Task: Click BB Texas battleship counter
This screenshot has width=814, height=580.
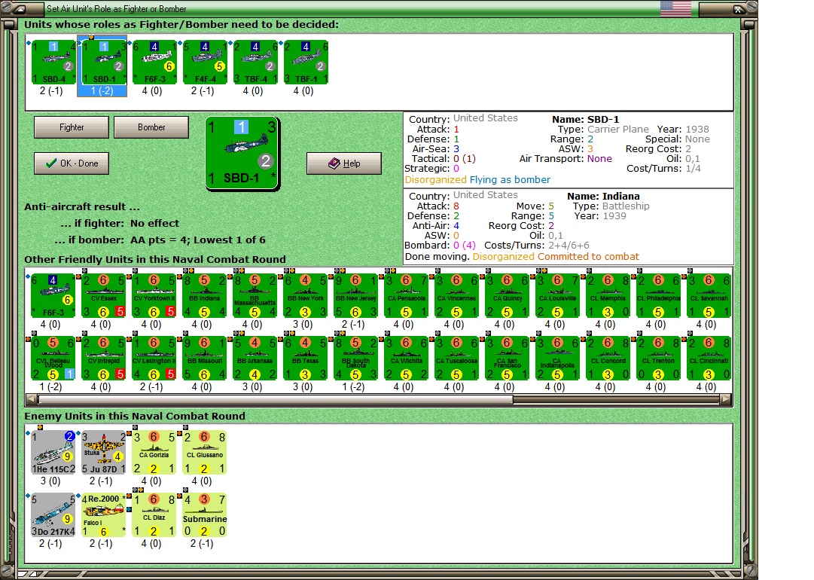Action: coord(305,359)
